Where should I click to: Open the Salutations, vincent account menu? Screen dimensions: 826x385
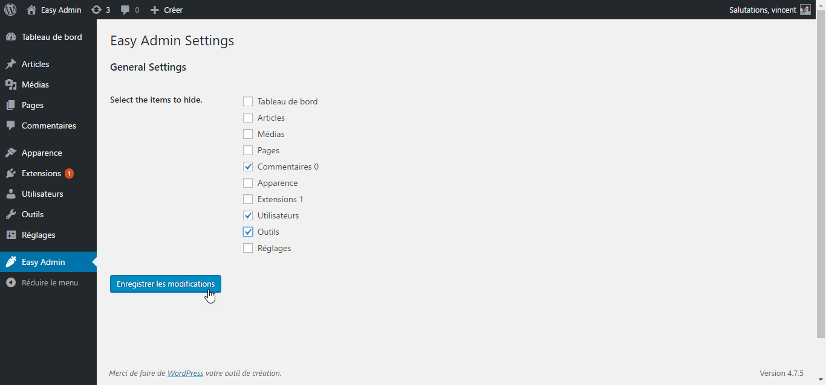(x=763, y=10)
